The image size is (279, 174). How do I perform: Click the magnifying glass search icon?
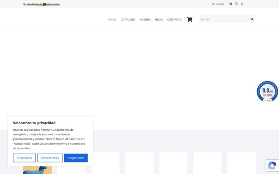point(252,19)
